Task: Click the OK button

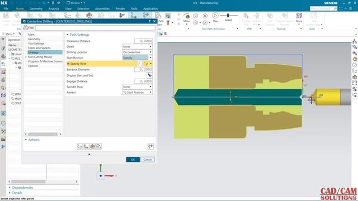Action: (133, 160)
